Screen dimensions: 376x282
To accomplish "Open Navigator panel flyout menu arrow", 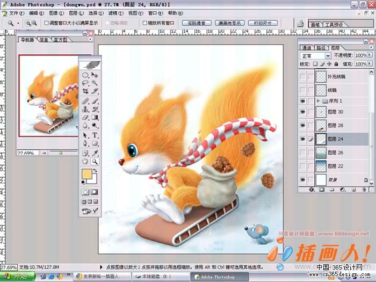I will pyautogui.click(x=90, y=39).
